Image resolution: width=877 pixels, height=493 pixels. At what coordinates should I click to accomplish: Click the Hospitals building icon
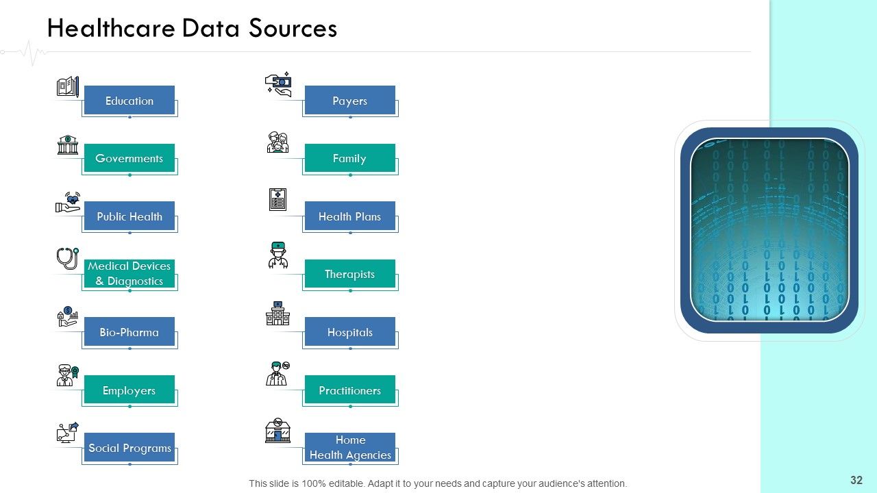click(x=277, y=314)
